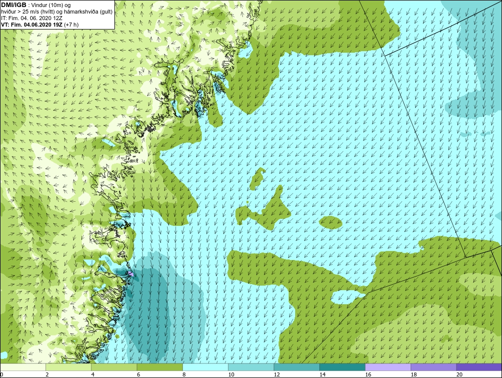
Task: Click the 14–16 m/s dark teal legend swatch
Action: (x=342, y=367)
